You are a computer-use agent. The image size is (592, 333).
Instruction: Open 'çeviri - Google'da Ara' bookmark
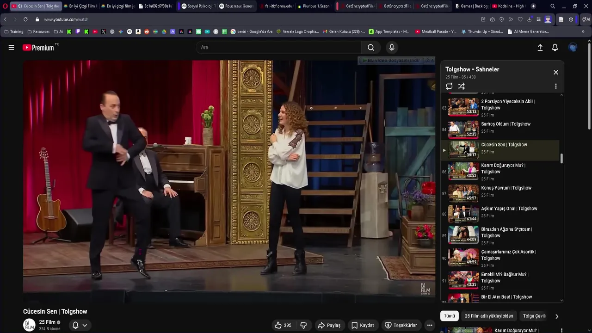coord(252,31)
